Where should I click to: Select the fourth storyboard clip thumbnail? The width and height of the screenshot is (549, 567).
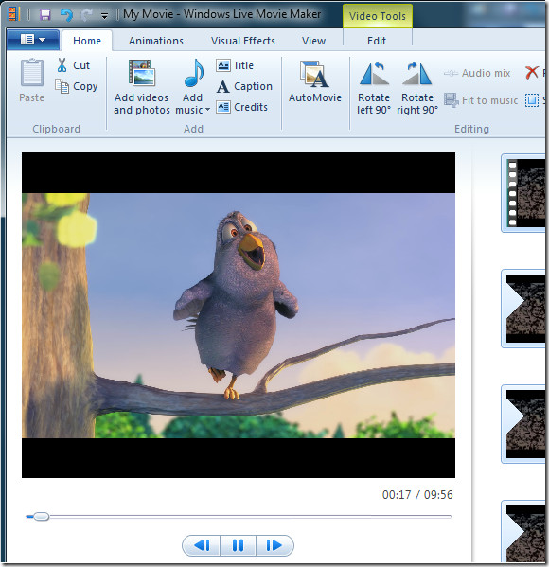523,532
